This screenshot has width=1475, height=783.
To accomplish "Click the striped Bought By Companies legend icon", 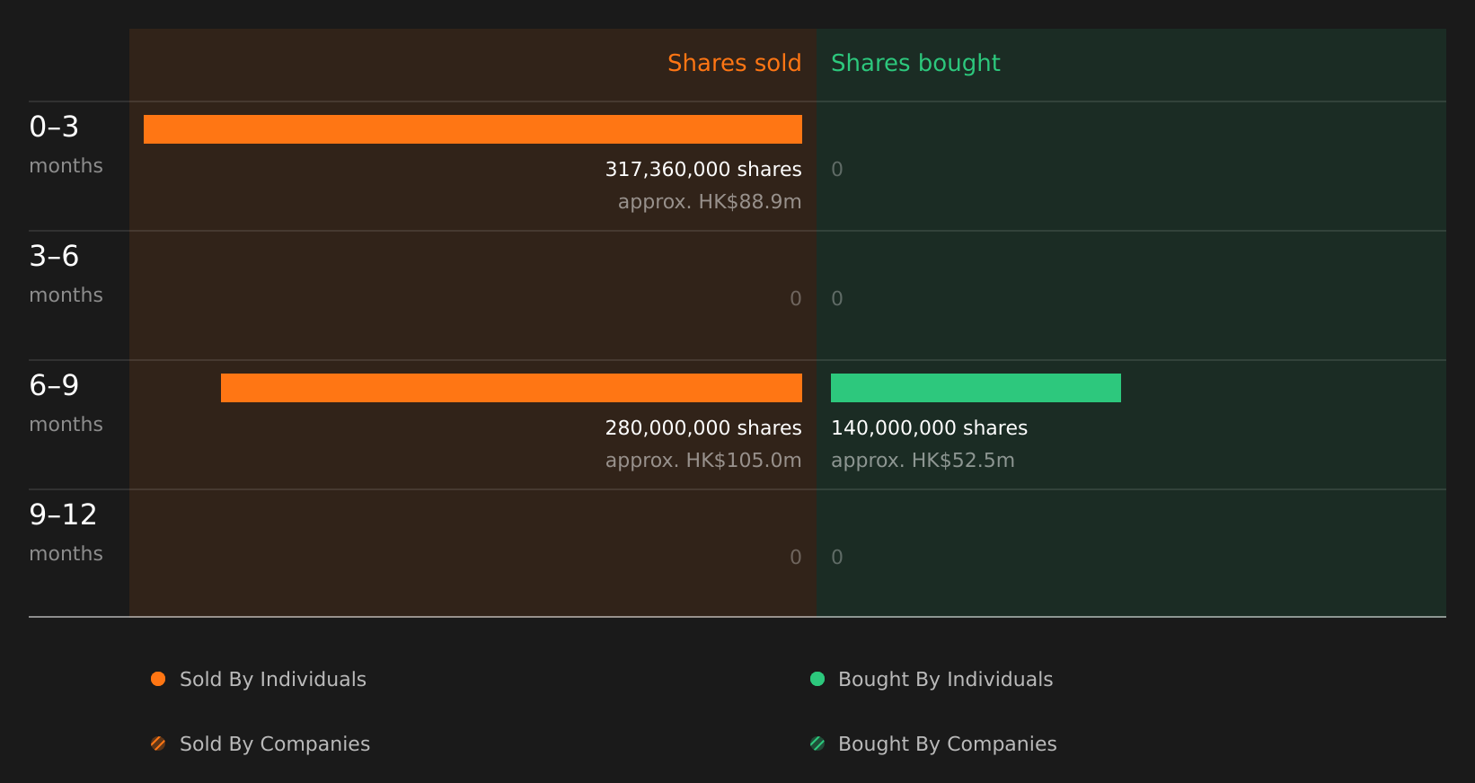I will click(817, 743).
